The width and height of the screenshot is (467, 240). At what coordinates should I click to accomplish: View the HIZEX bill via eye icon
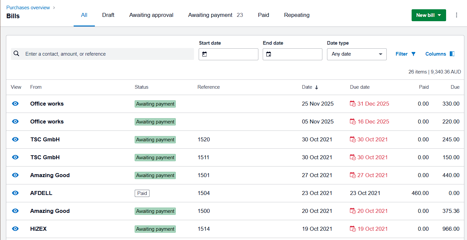[x=15, y=229]
